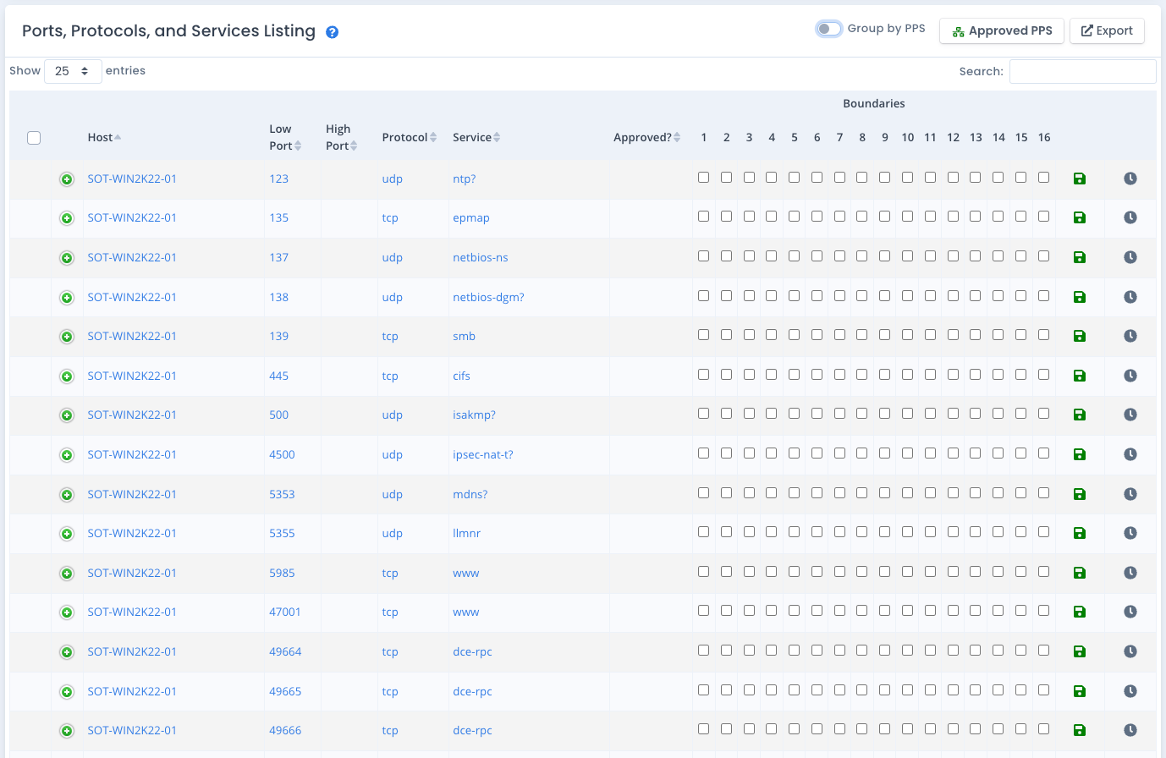Image resolution: width=1166 pixels, height=758 pixels.
Task: View history clock for port 445 row
Action: pos(1130,376)
